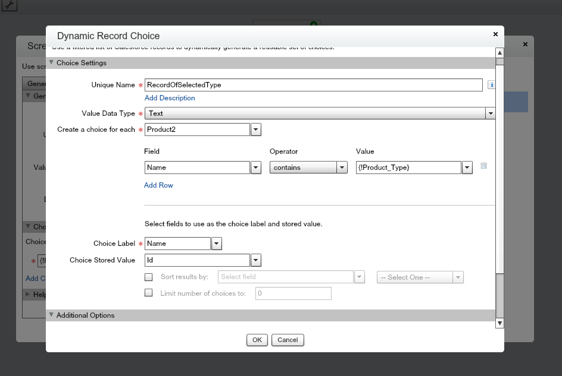Close the Dynamic Record Choice dialog

click(495, 35)
